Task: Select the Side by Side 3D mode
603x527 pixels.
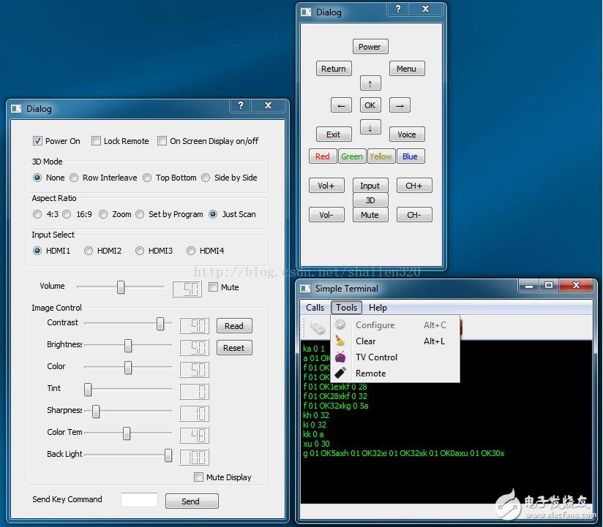Action: tap(206, 178)
